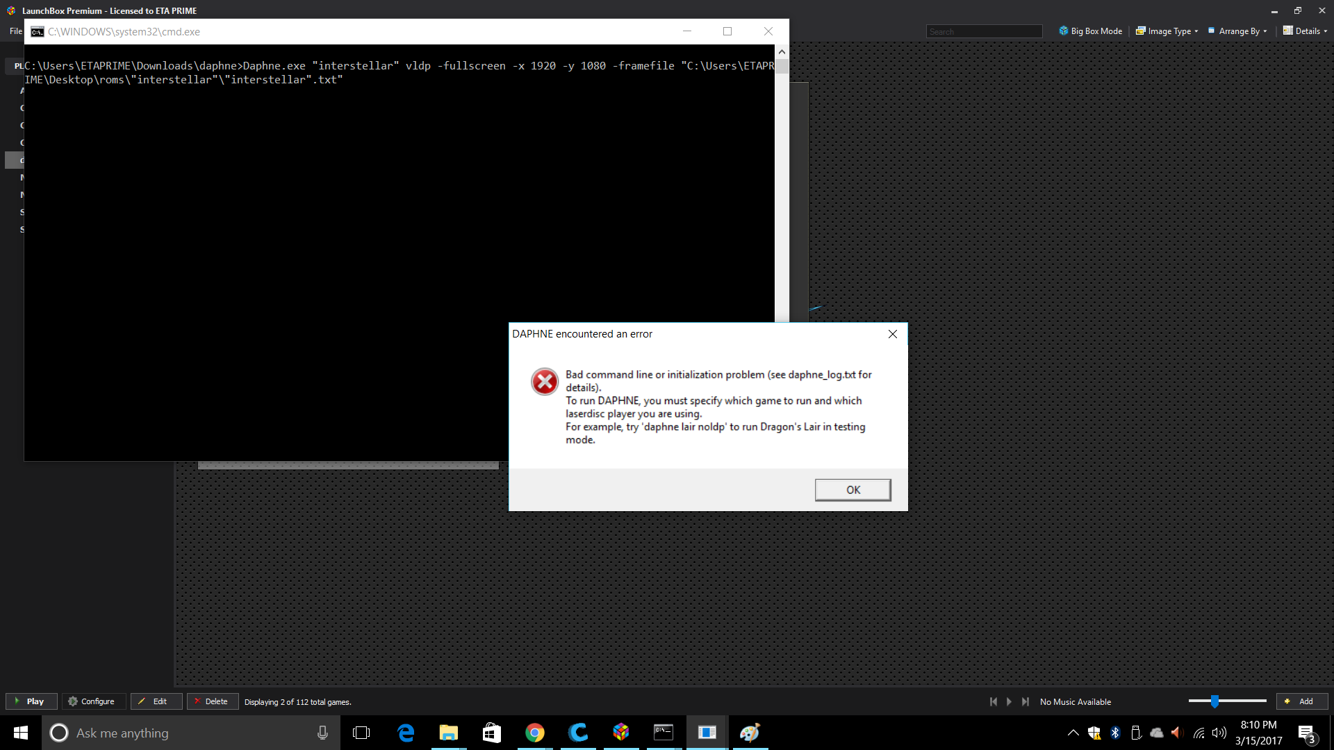Image resolution: width=1334 pixels, height=750 pixels.
Task: Open the Arrange By dropdown
Action: click(x=1237, y=31)
